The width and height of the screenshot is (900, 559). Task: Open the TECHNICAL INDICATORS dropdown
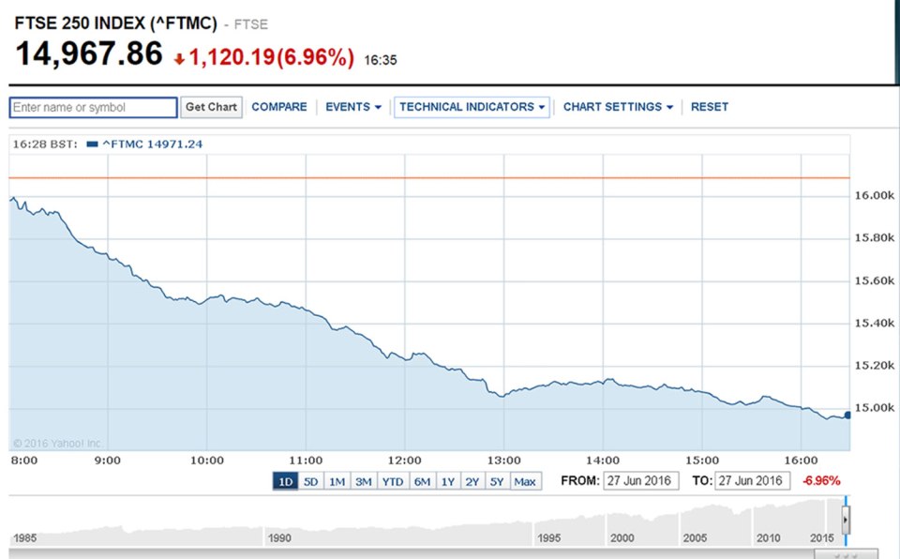click(x=472, y=108)
